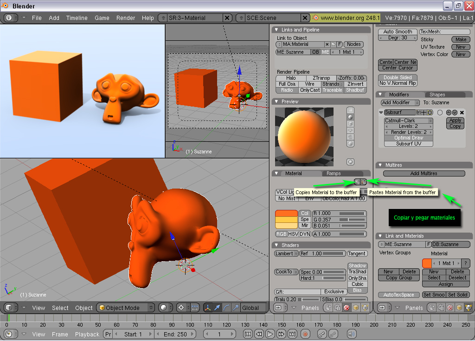Open the Shading context in the Material buttons header
This screenshot has width=475, height=341.
click(x=347, y=308)
